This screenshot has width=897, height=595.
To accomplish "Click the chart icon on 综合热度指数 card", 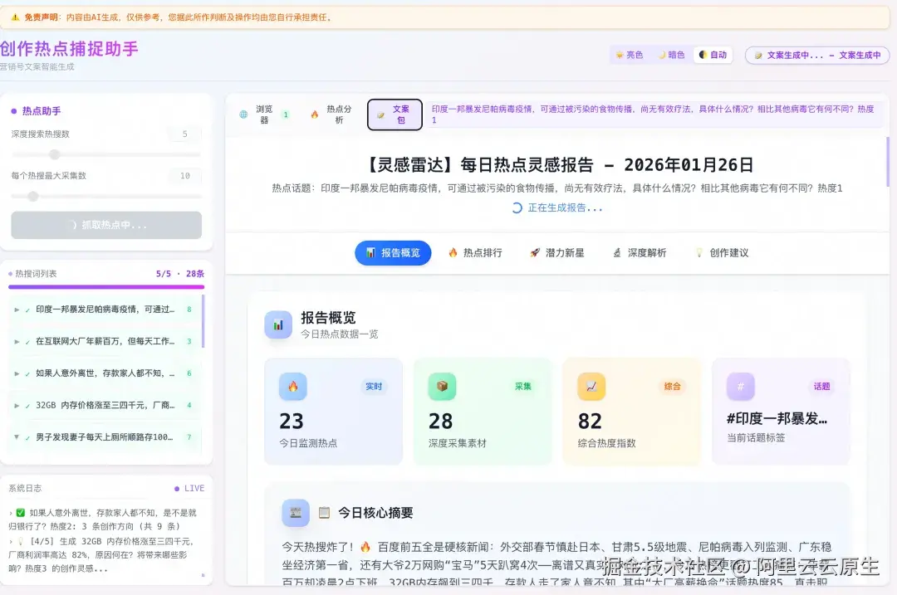I will (x=591, y=387).
